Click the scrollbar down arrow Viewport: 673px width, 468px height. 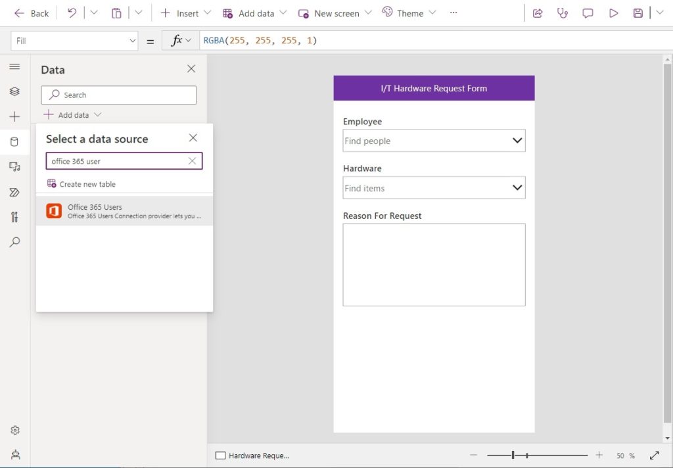tap(667, 438)
